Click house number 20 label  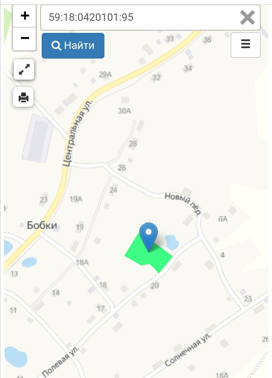pos(155,286)
